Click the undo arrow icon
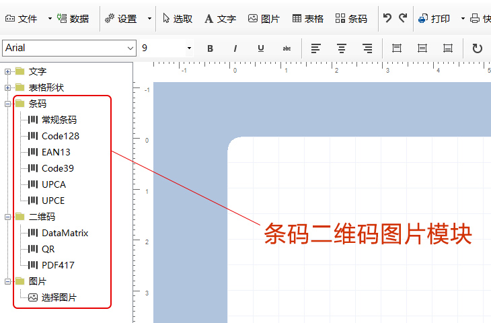Image resolution: width=491 pixels, height=323 pixels. (387, 18)
